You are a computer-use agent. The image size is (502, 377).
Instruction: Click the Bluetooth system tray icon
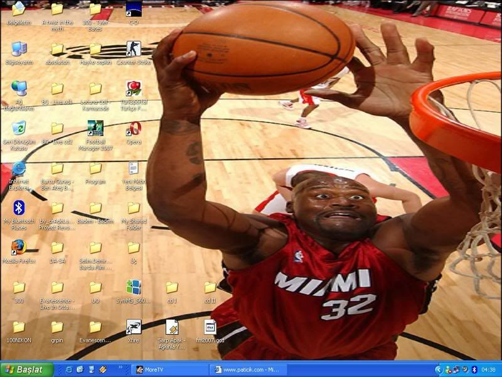(x=474, y=370)
